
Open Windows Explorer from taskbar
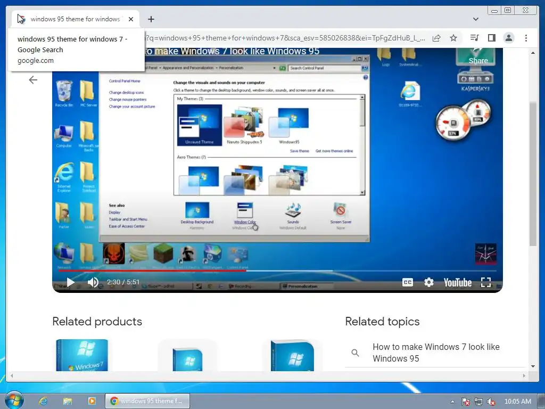point(68,401)
